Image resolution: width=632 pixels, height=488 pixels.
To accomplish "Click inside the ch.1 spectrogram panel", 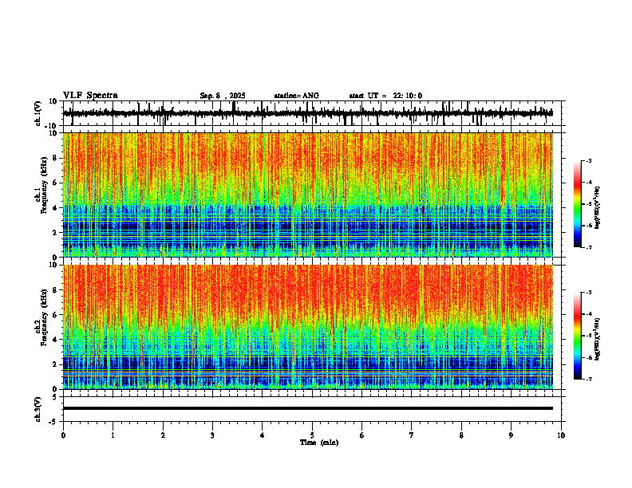I will pyautogui.click(x=308, y=195).
